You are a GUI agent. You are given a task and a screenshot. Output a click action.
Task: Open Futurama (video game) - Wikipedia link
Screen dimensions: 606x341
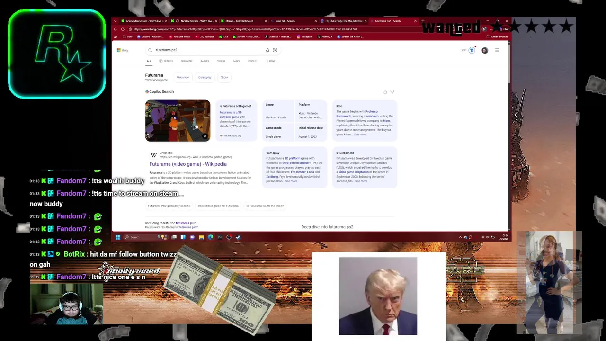188,164
